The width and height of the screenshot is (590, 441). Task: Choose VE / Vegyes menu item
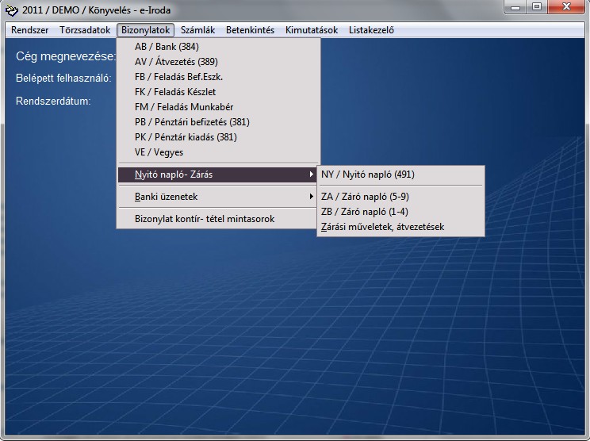[159, 152]
